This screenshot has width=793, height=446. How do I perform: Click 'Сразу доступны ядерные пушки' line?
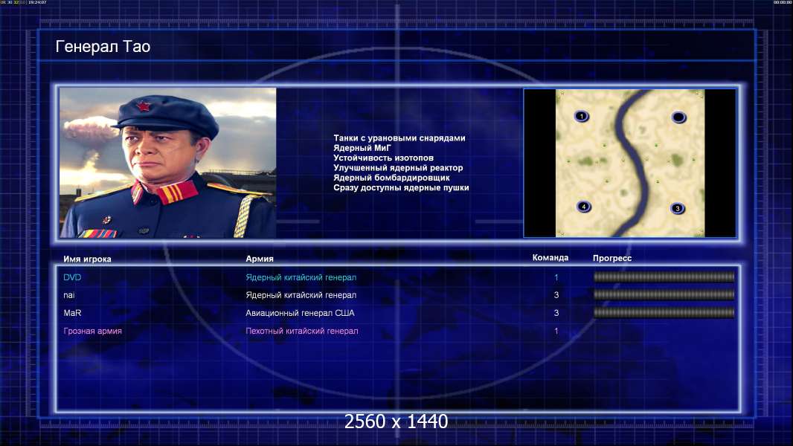[x=401, y=187]
